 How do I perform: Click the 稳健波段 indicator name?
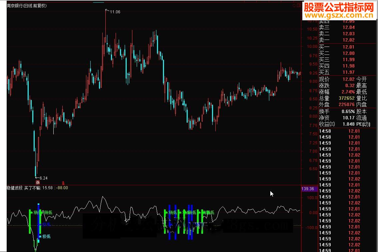tap(14, 188)
